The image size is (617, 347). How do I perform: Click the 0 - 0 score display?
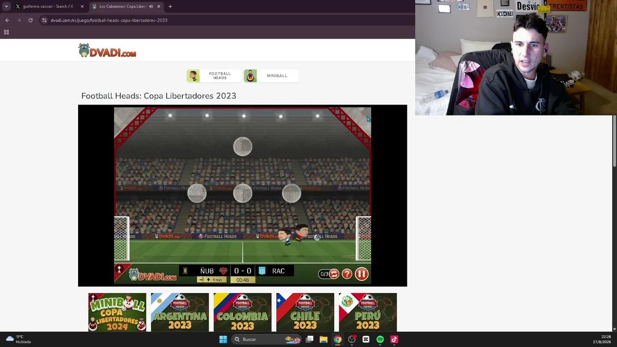click(242, 271)
